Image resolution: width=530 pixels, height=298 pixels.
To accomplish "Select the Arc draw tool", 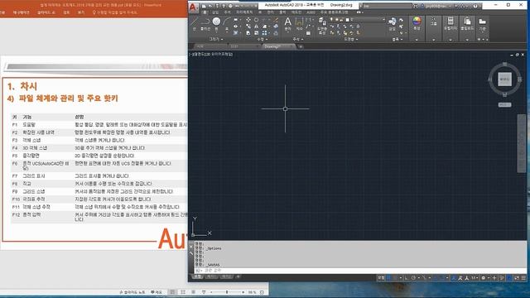I will 226,22.
